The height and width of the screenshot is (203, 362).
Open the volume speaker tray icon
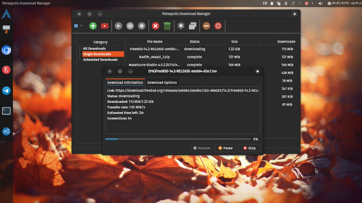pos(320,3)
